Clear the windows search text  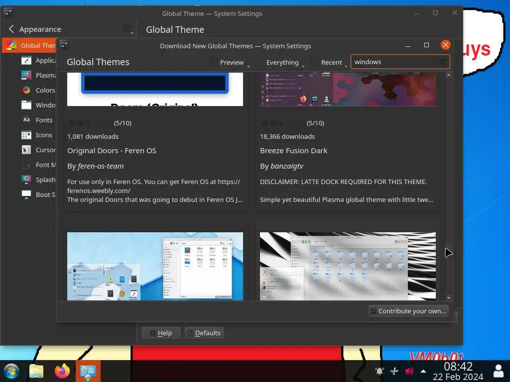443,62
